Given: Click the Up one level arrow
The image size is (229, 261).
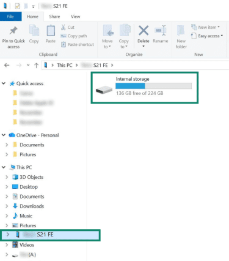Looking at the screenshot, I should coord(36,66).
